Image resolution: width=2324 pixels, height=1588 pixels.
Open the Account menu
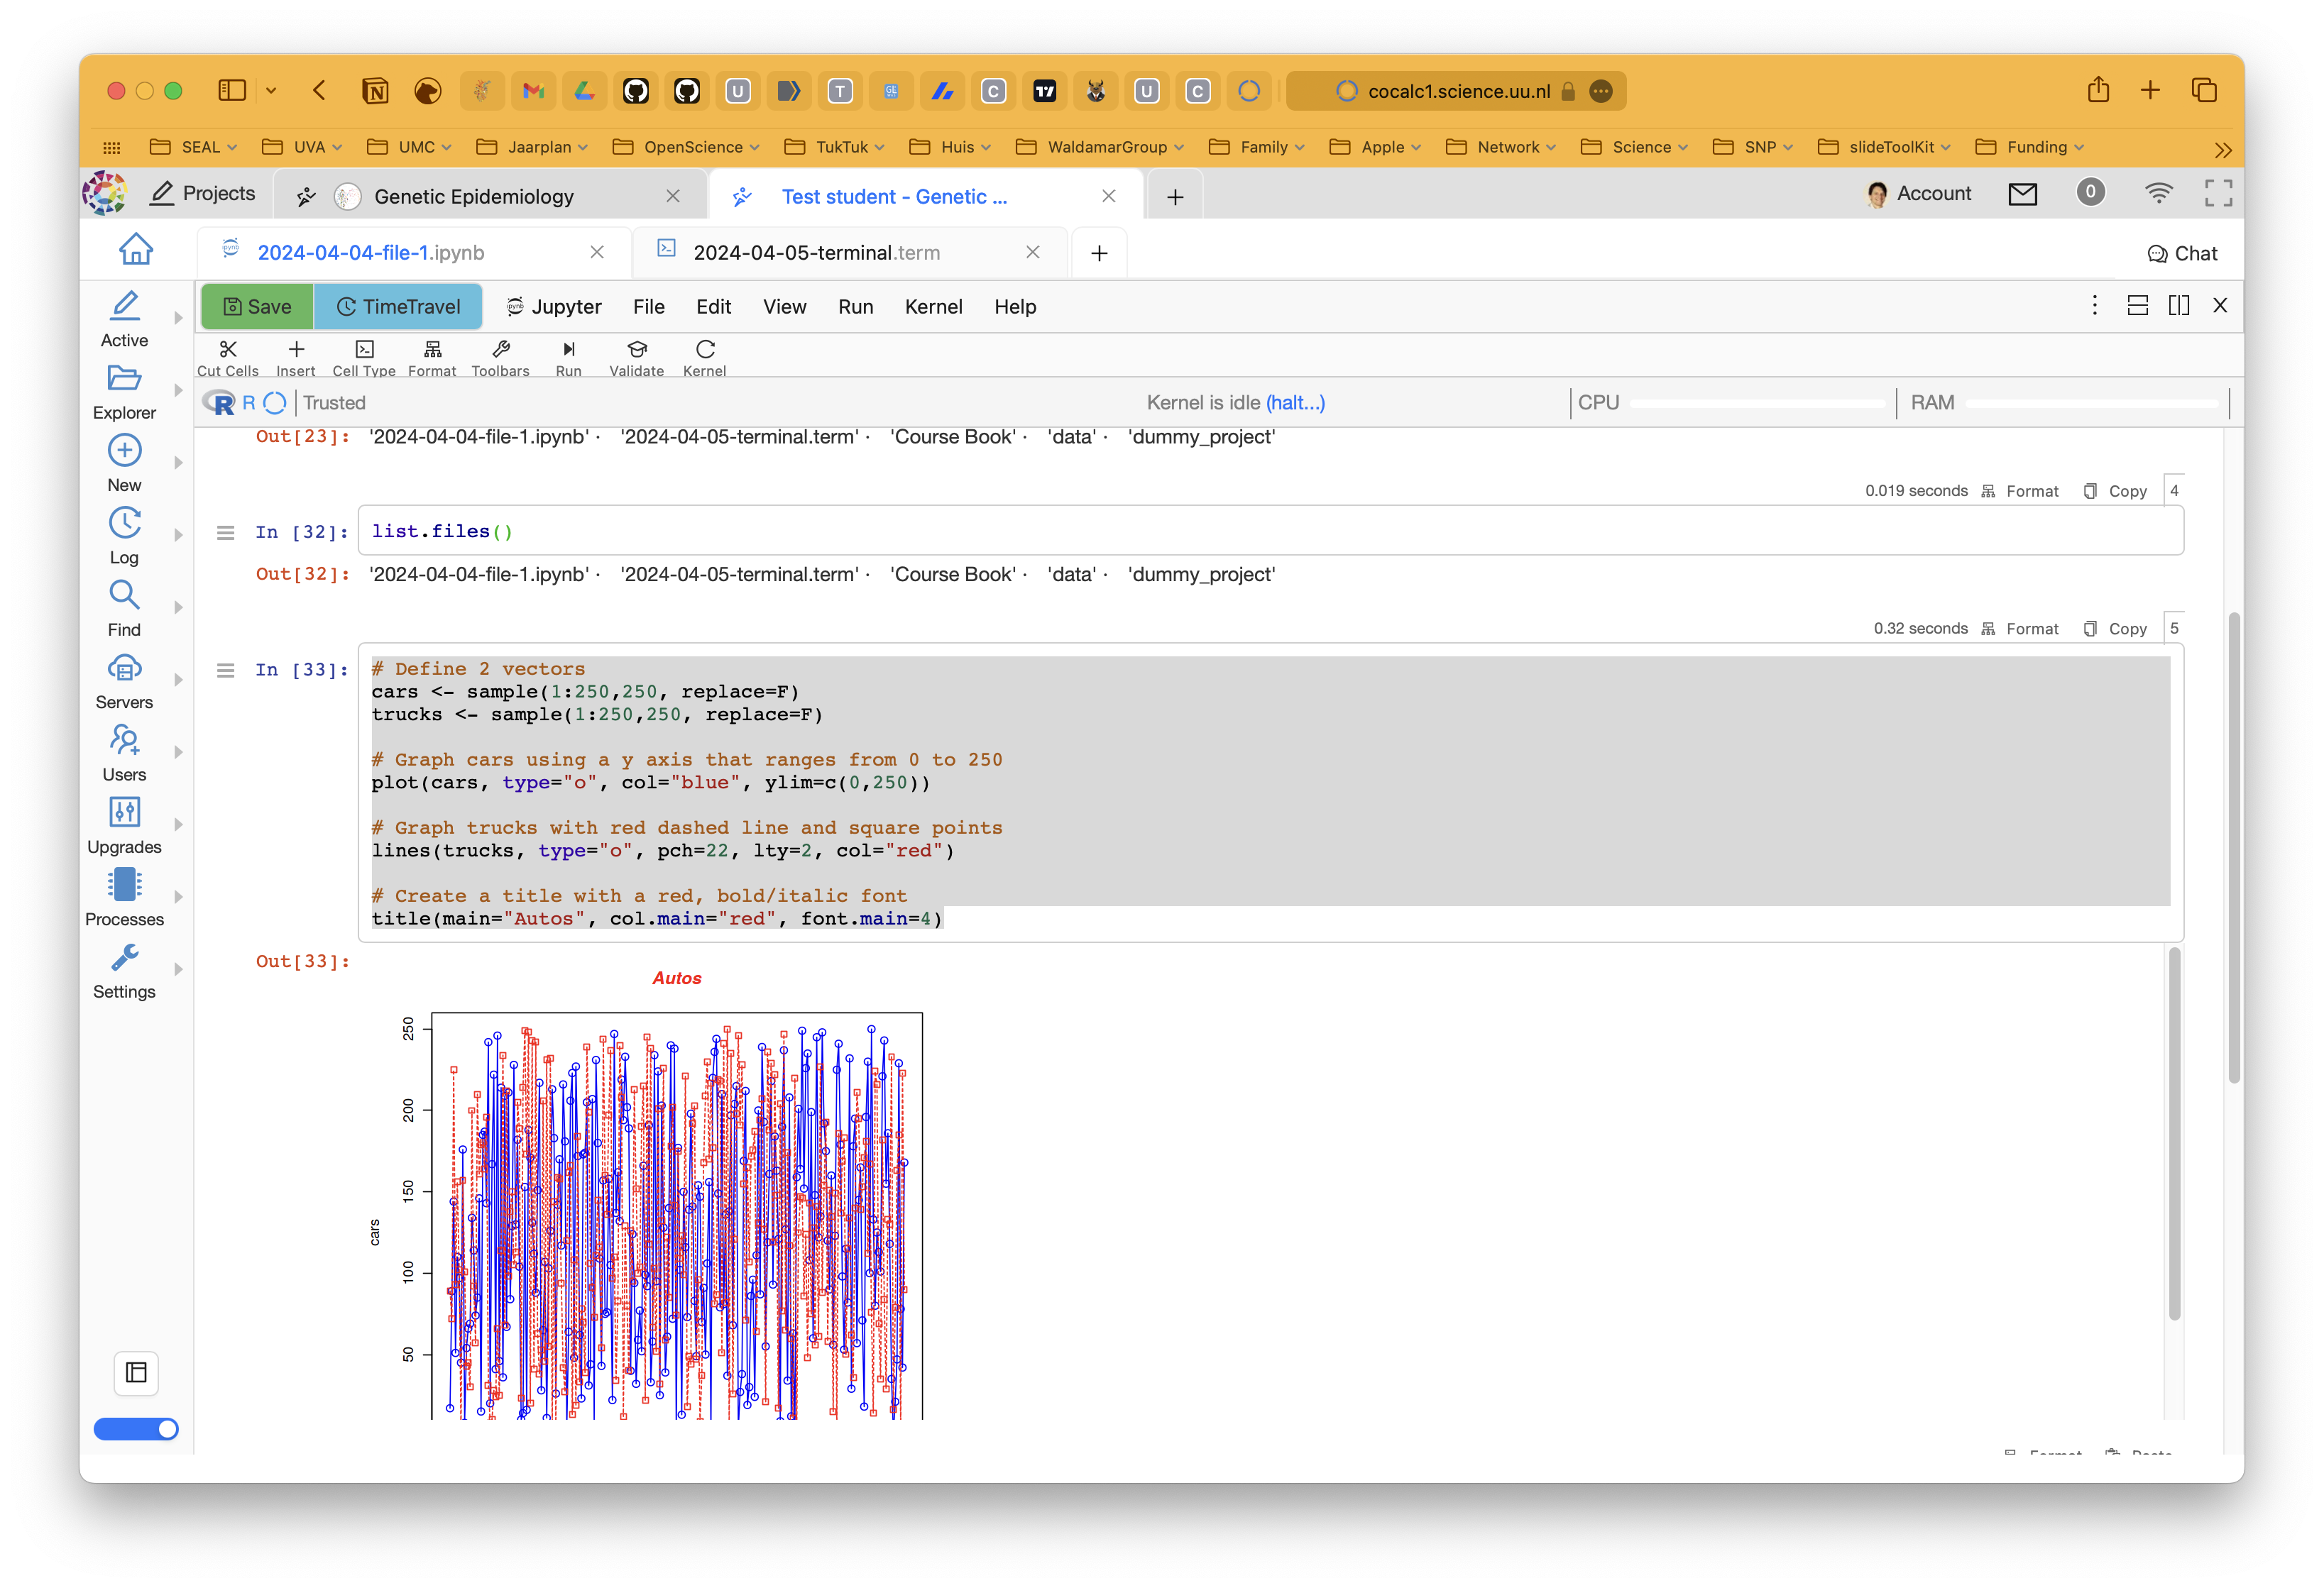point(1919,194)
